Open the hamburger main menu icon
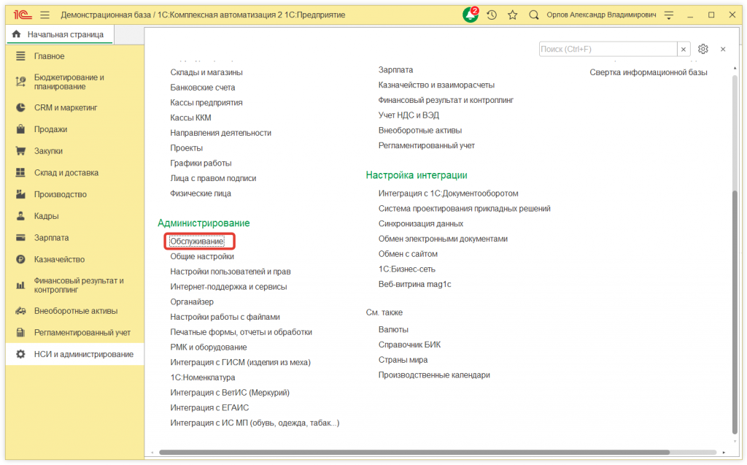This screenshot has width=747, height=465. (45, 15)
